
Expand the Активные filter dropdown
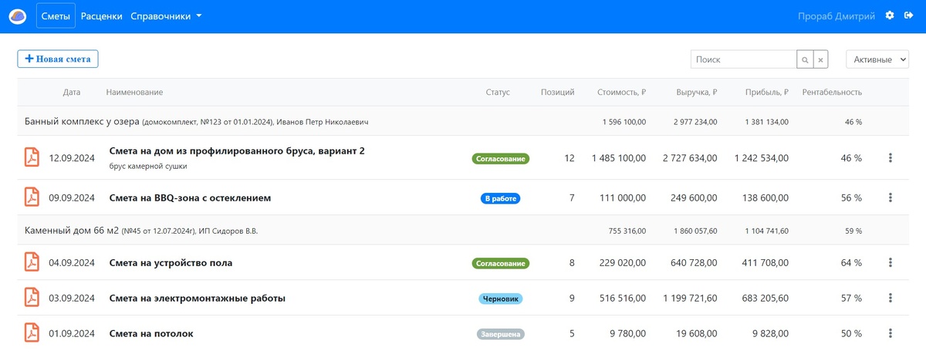click(877, 59)
